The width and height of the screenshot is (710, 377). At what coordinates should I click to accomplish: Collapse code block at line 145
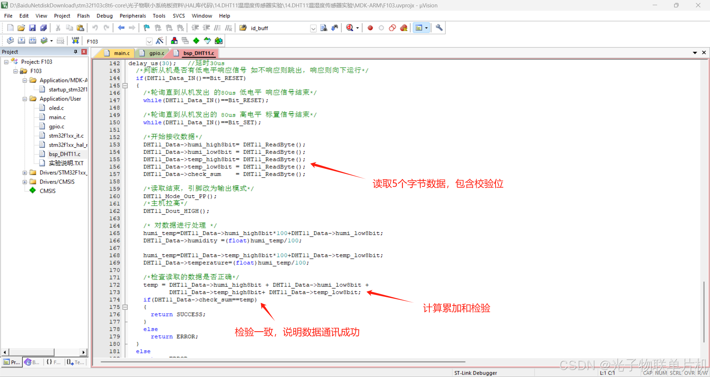point(125,86)
